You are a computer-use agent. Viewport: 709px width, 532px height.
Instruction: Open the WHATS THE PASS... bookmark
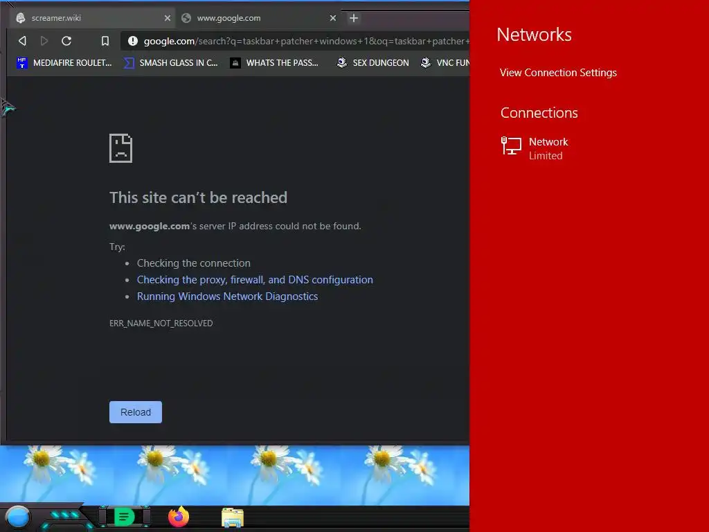[x=274, y=63]
